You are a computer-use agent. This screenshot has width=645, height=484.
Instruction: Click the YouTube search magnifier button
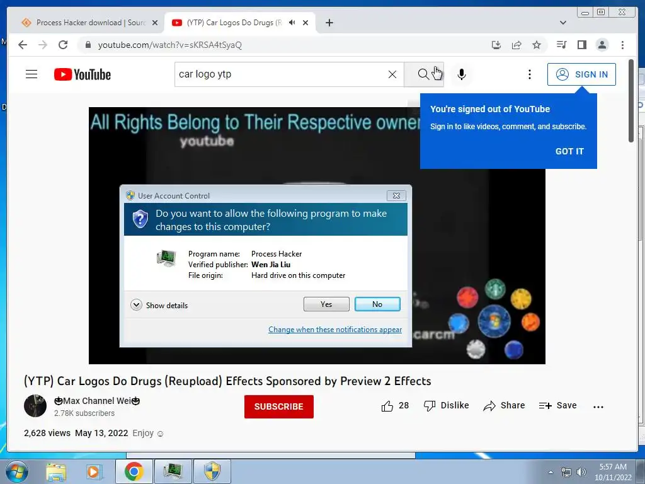tap(424, 74)
